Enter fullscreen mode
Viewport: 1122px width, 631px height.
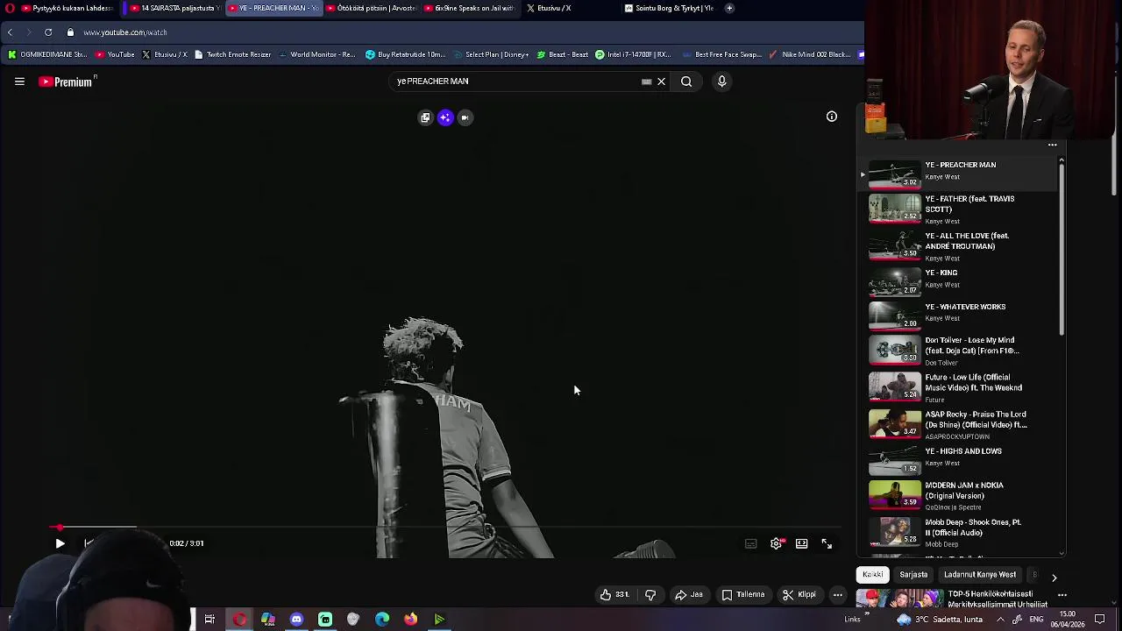coord(827,543)
